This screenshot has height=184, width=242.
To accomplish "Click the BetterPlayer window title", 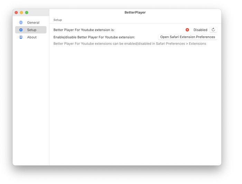I will point(135,12).
